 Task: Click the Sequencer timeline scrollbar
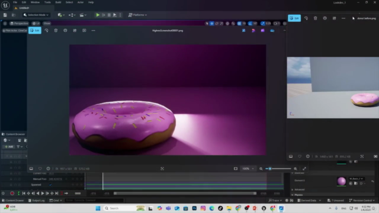point(185,193)
